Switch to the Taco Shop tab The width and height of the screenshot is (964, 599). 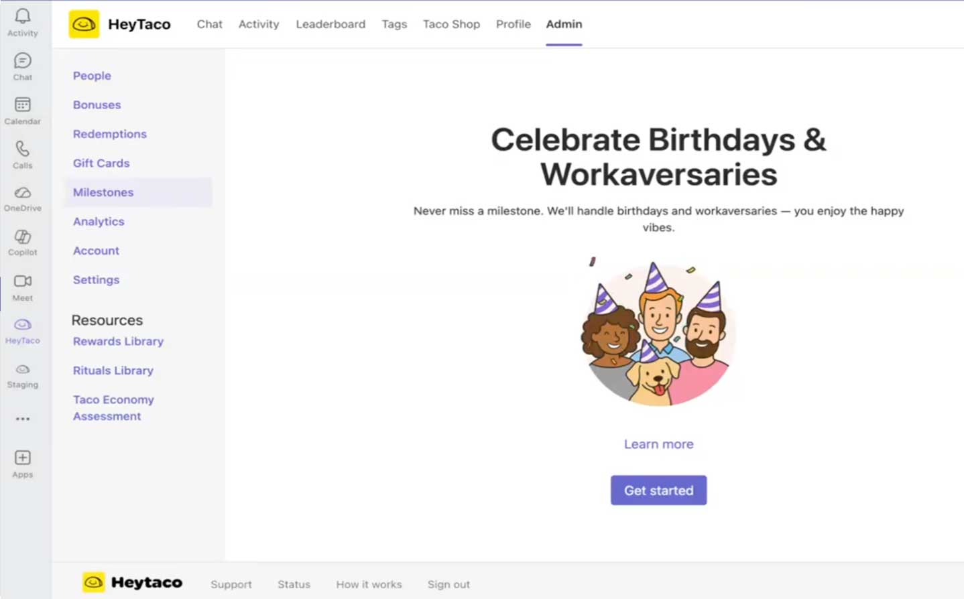(x=451, y=24)
